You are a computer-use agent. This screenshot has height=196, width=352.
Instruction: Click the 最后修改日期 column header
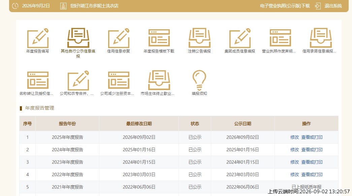point(139,124)
